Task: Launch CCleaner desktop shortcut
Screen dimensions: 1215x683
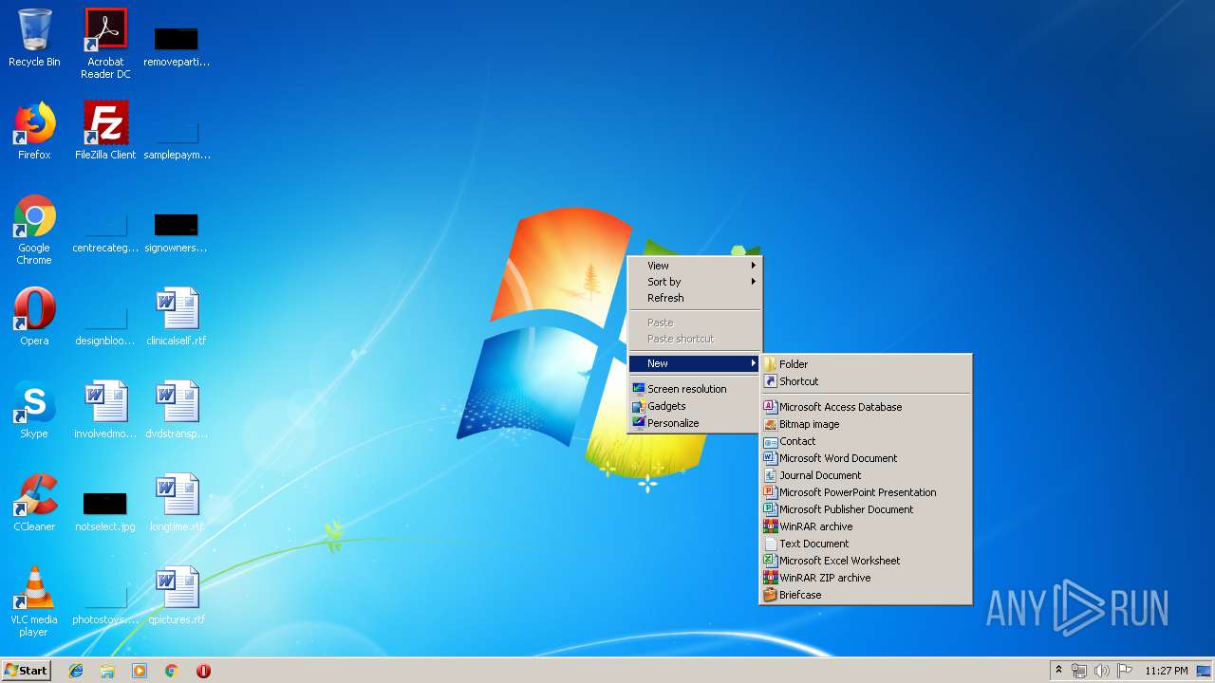Action: coord(34,503)
